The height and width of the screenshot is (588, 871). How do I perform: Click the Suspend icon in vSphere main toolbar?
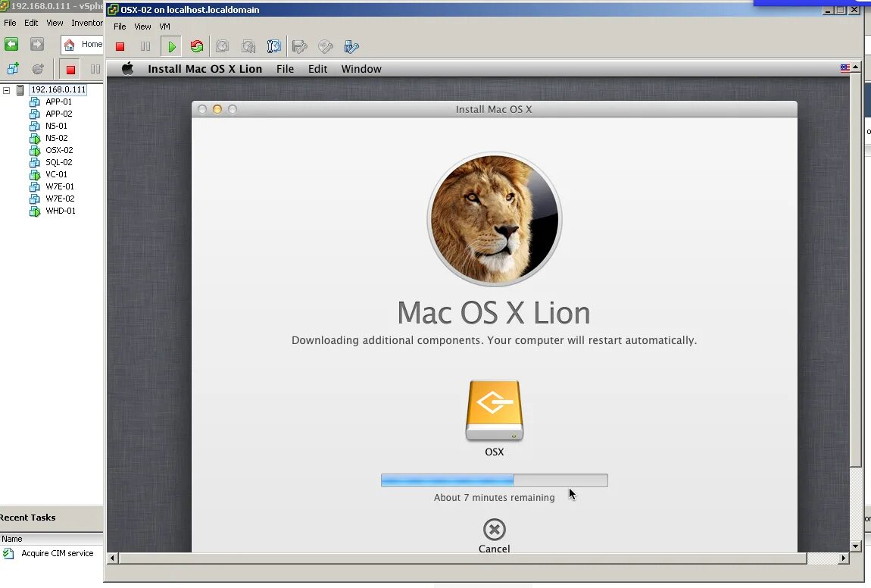(x=95, y=70)
